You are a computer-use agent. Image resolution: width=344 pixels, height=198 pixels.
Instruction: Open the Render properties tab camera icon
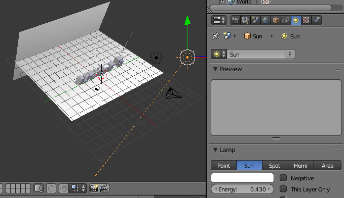coord(235,20)
